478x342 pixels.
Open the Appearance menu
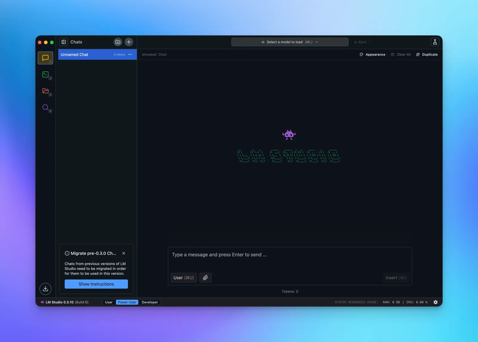373,54
